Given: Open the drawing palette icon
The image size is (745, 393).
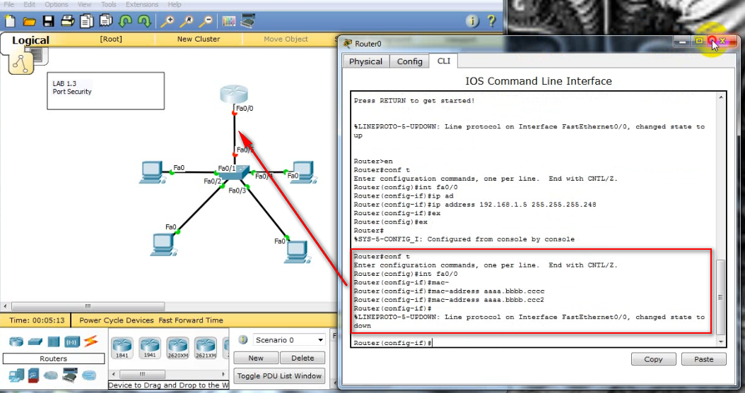Looking at the screenshot, I should click(229, 21).
